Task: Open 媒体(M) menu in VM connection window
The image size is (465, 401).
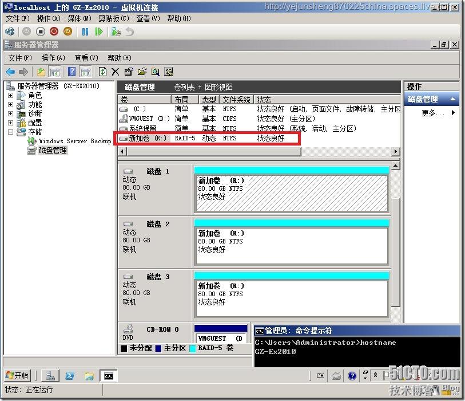Action: point(80,18)
